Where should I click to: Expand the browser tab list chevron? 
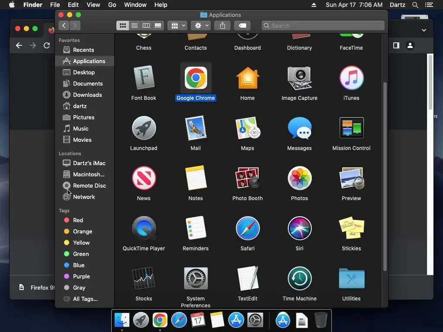tap(424, 30)
